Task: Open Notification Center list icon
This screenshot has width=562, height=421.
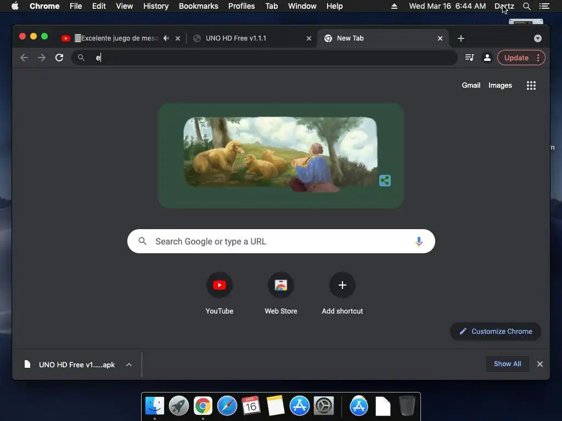Action: [x=544, y=6]
